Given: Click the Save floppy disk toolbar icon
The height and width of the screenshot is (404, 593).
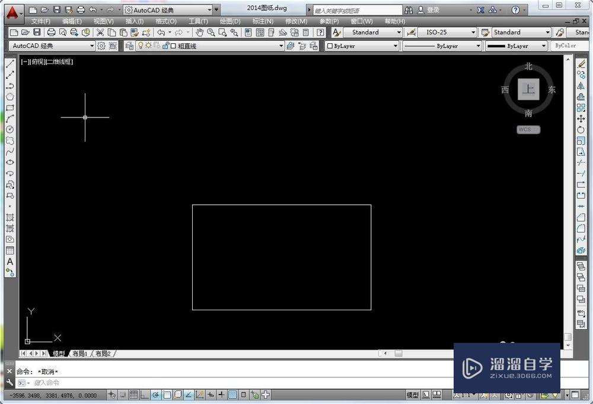Looking at the screenshot, I should (37, 33).
